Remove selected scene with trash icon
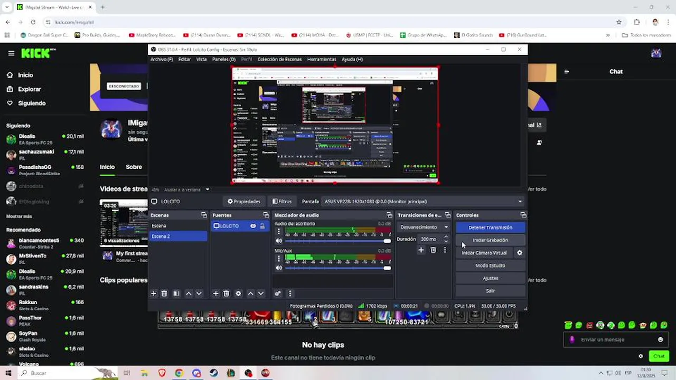The image size is (676, 380). click(164, 293)
